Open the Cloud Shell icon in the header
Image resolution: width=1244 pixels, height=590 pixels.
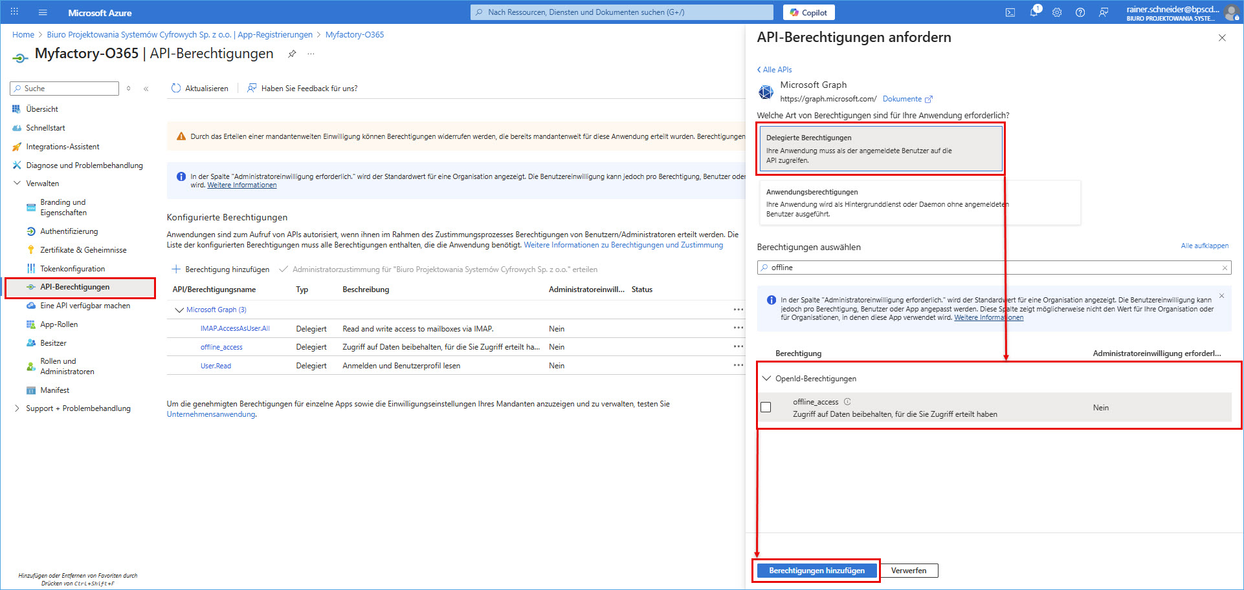[x=1010, y=12]
